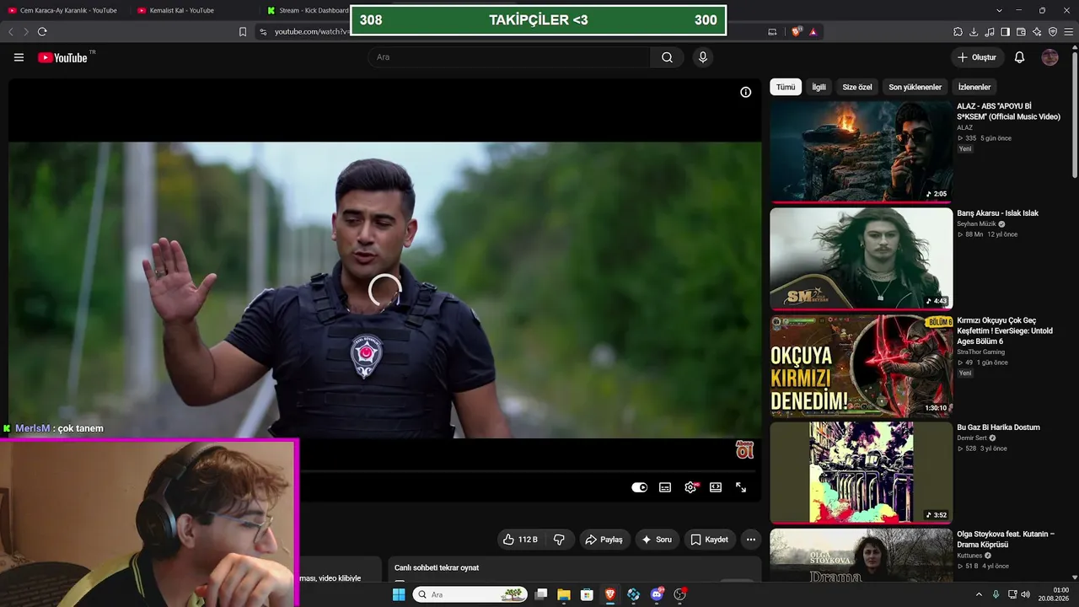Viewport: 1079px width, 607px height.
Task: Open the Windows Start menu
Action: (x=399, y=594)
